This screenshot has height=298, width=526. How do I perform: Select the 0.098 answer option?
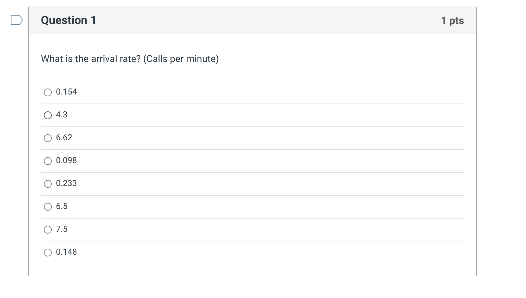tap(47, 161)
